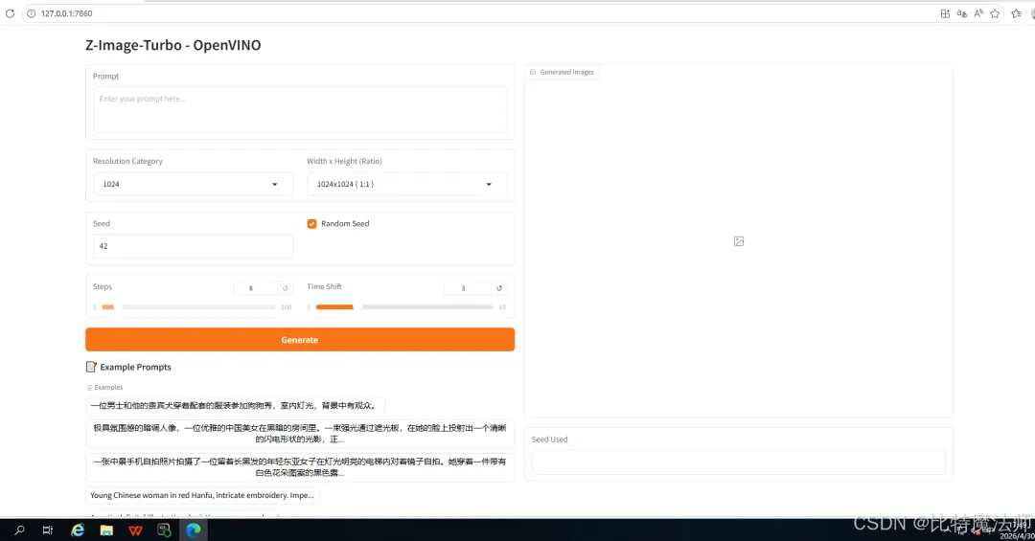
Task: Reset Time Shift value with the reset icon
Action: [x=499, y=288]
